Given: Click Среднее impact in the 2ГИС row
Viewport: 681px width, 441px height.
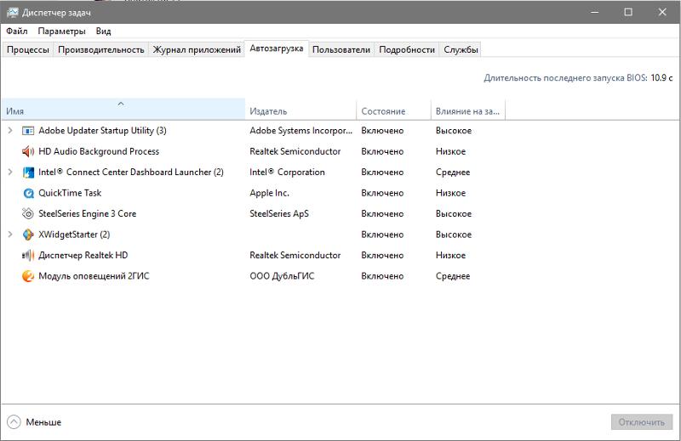Looking at the screenshot, I should [x=453, y=276].
